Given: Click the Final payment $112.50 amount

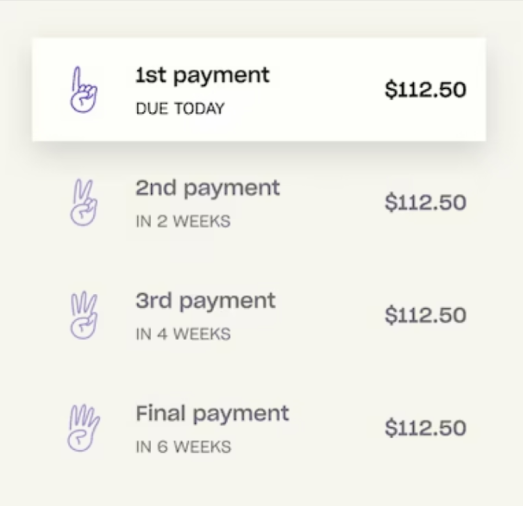Looking at the screenshot, I should pos(425,428).
